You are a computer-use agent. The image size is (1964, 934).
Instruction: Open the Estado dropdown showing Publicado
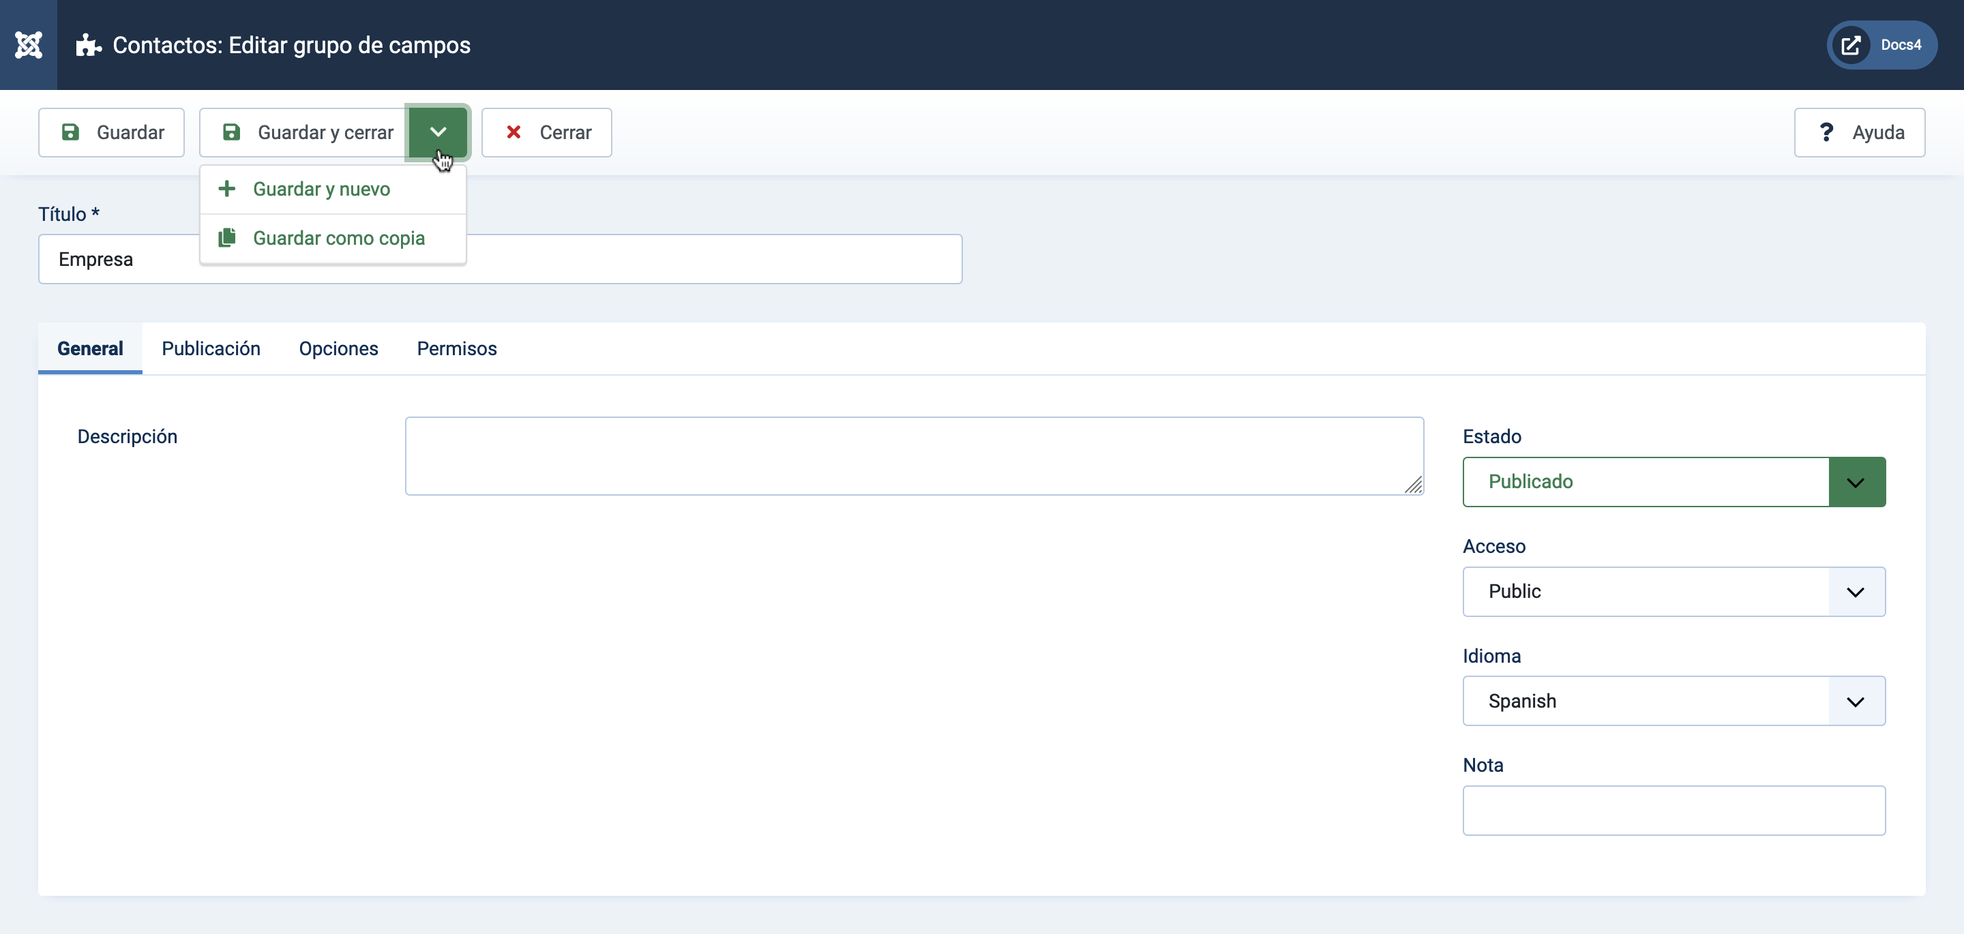pyautogui.click(x=1673, y=482)
